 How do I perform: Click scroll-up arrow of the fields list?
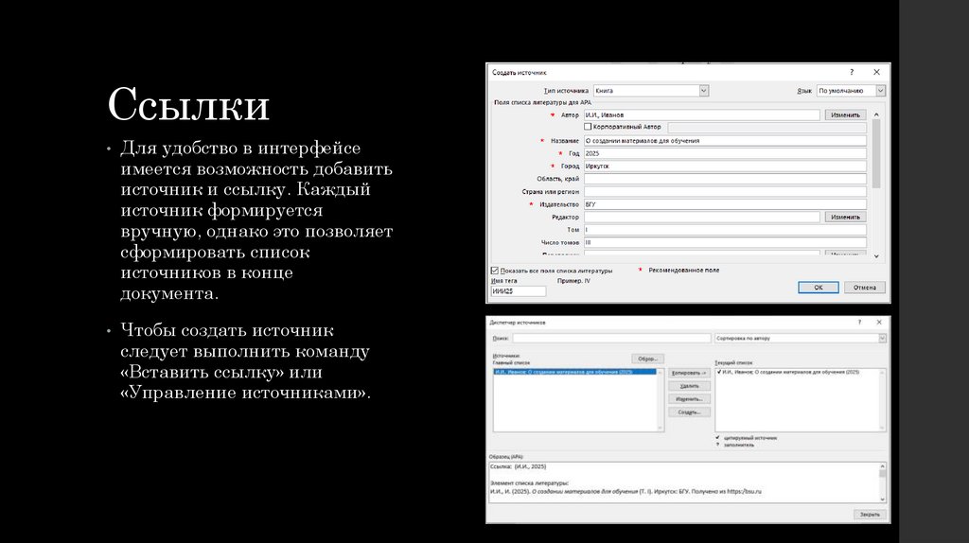point(876,114)
